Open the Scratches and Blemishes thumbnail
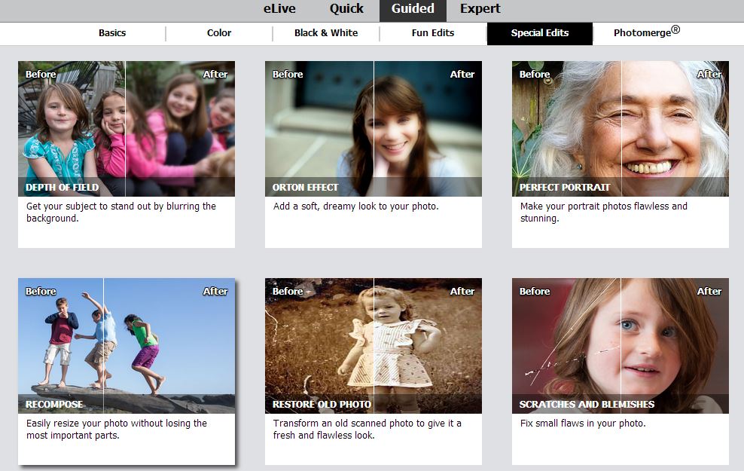The height and width of the screenshot is (471, 744). pos(621,346)
